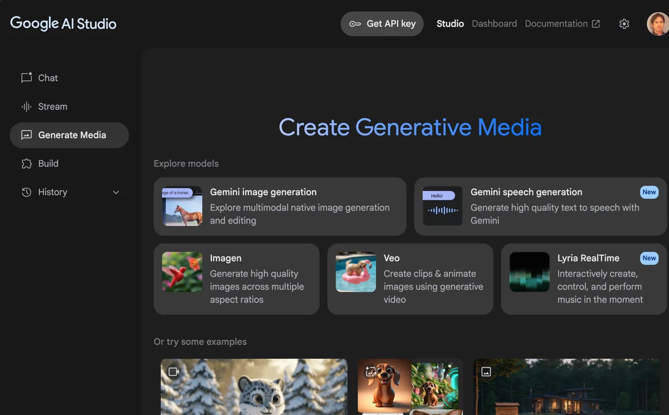Switch to the Studio tab
Viewport: 669px width, 415px height.
coord(450,24)
